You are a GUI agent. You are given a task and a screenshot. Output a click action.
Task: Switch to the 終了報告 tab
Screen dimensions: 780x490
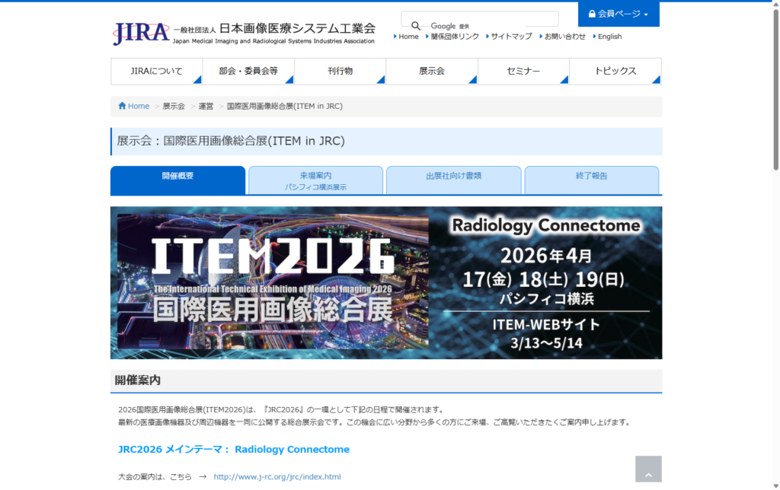590,180
